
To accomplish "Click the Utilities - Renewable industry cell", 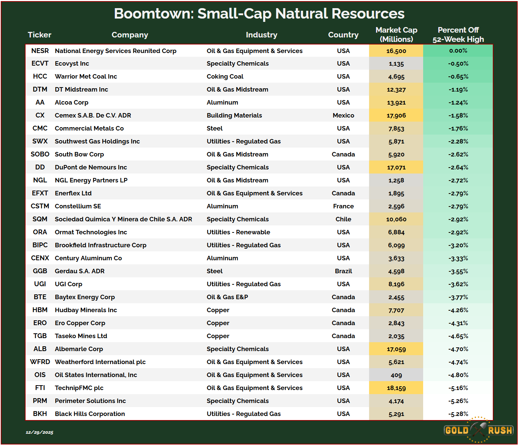I will pos(238,232).
